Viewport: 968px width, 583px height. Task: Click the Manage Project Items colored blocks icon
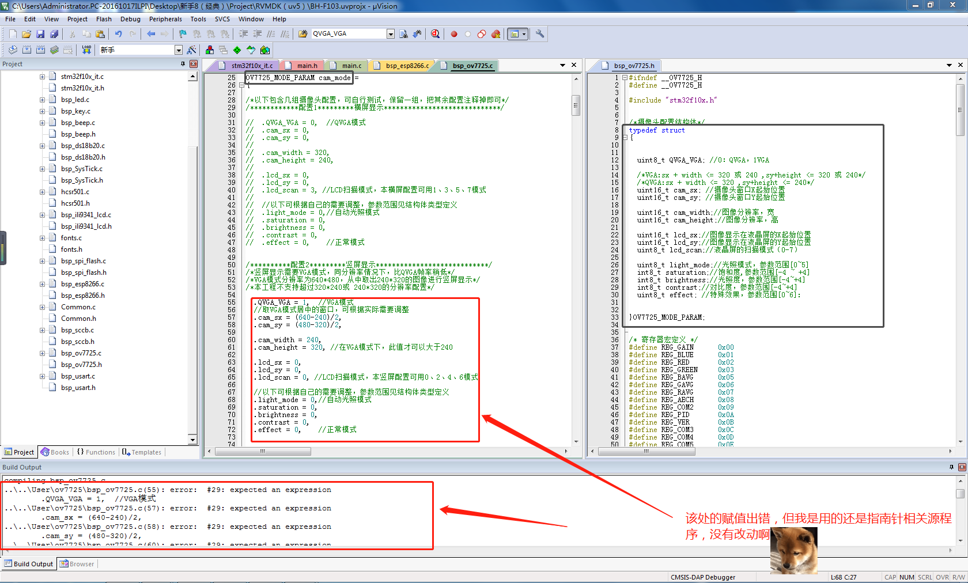[x=210, y=50]
